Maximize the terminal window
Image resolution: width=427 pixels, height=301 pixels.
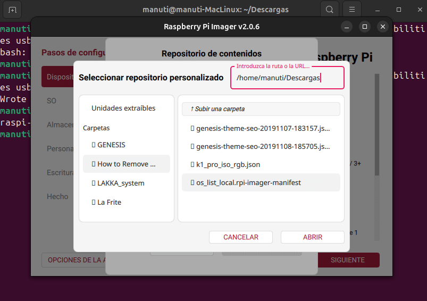[399, 10]
